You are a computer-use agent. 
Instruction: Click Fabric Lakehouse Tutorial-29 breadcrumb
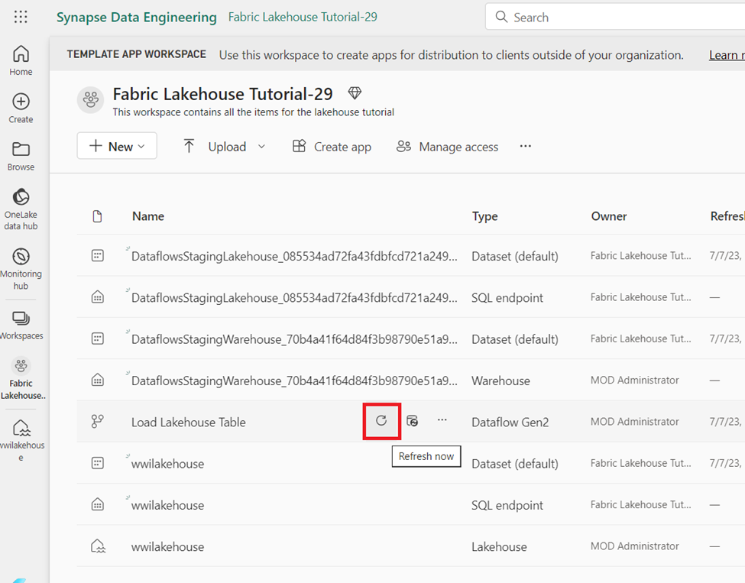tap(303, 17)
